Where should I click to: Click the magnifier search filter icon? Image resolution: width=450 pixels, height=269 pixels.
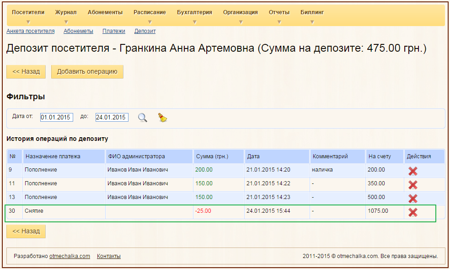(142, 118)
